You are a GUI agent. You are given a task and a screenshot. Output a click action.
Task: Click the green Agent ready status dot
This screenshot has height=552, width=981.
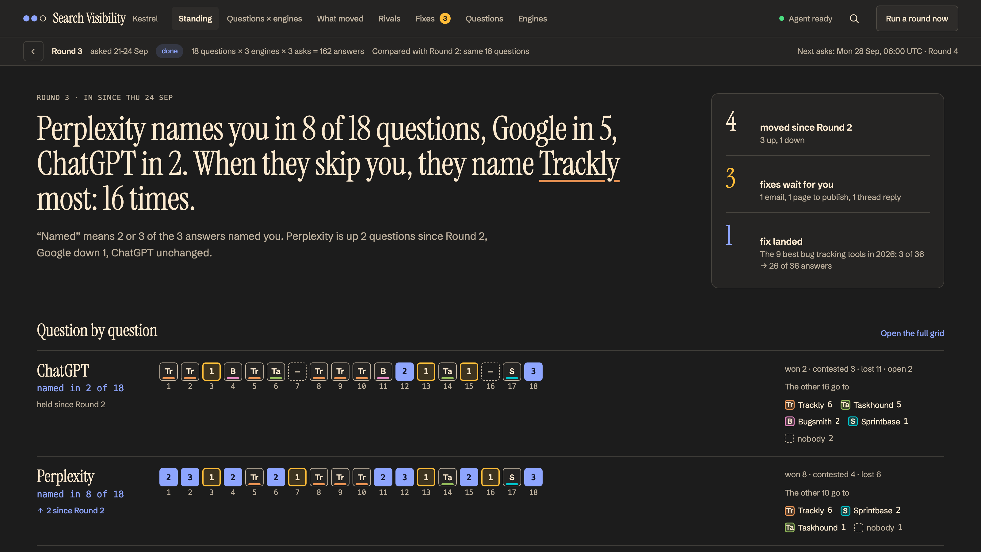click(782, 19)
